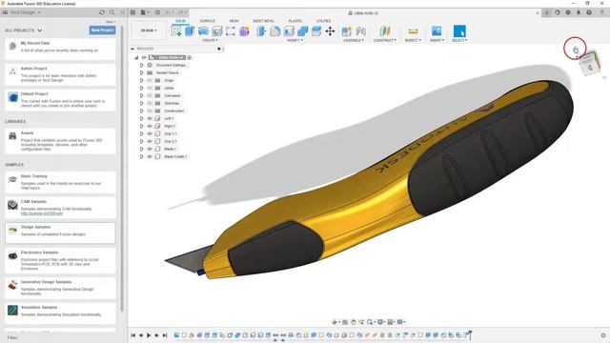Screen dimensions: 610x343
Task: Toggle visibility of Grip 1:1 component
Action: click(x=150, y=133)
